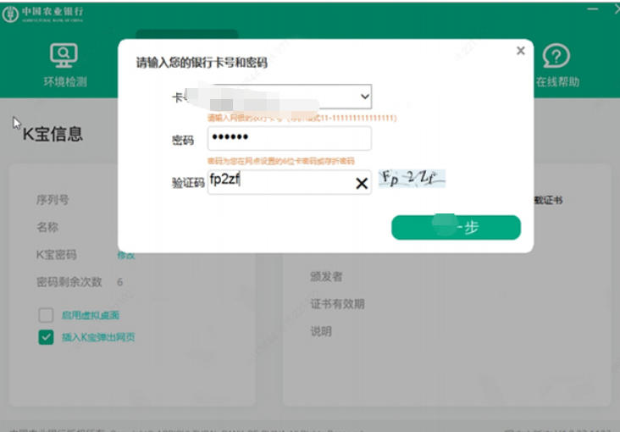Screen dimensions: 620x432
Task: Expand the card number dropdown arrow
Action: pyautogui.click(x=364, y=96)
